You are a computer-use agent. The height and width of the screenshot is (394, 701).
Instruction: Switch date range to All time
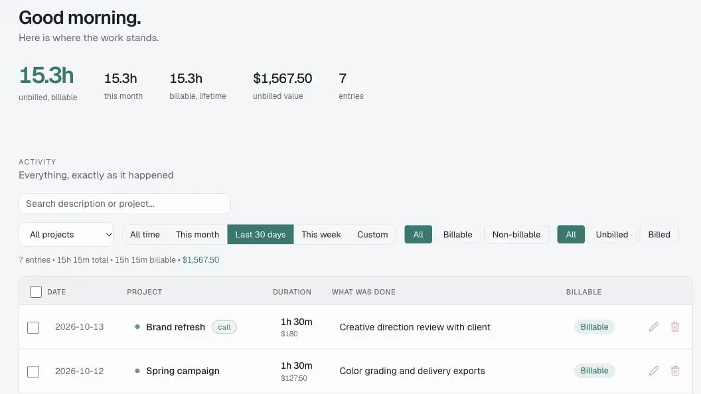145,235
